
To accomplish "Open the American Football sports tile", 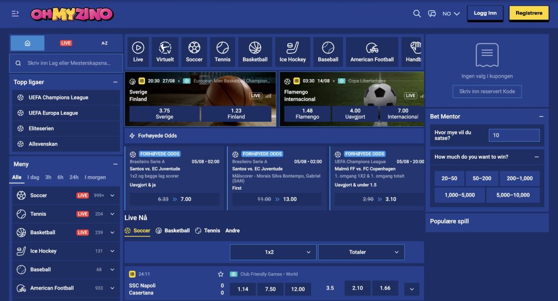I will tap(372, 52).
